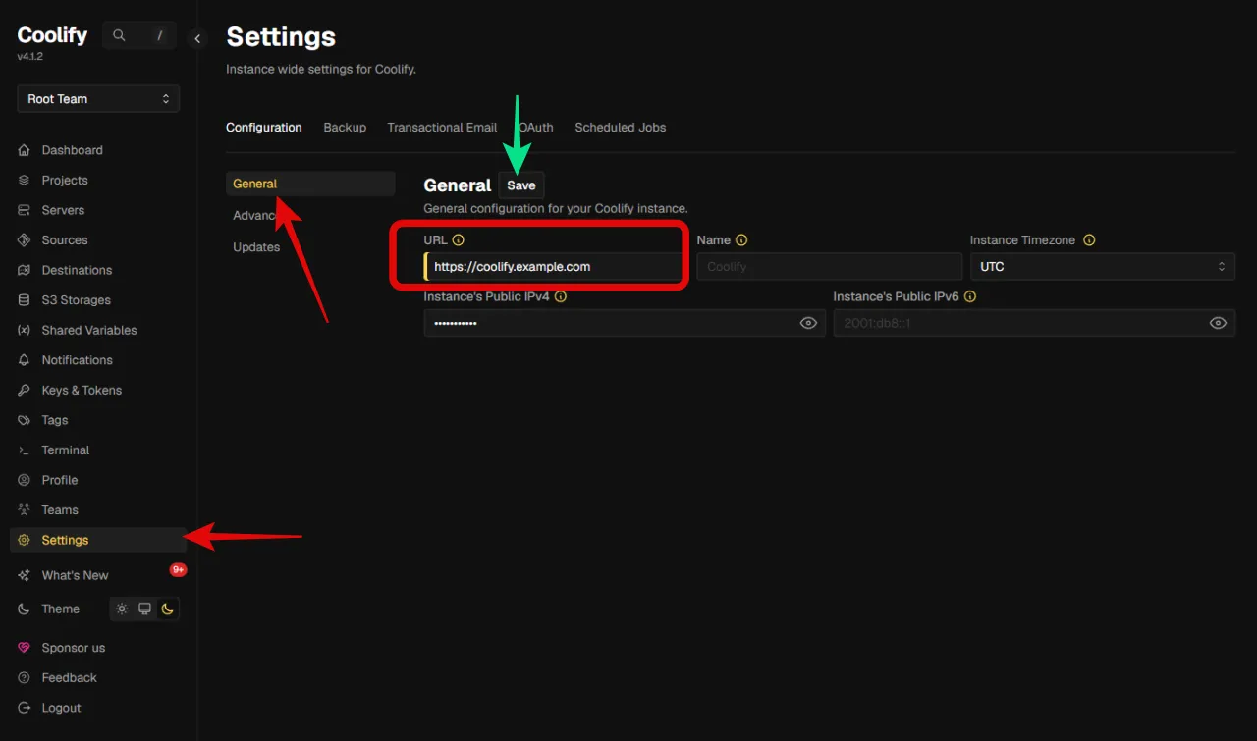
Task: Reveal the Public IPv4 address with eye icon
Action: (x=809, y=323)
